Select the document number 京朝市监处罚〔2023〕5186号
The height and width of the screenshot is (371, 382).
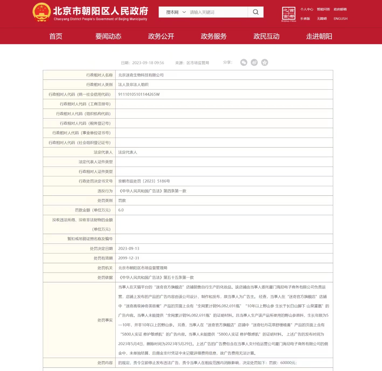(x=144, y=181)
